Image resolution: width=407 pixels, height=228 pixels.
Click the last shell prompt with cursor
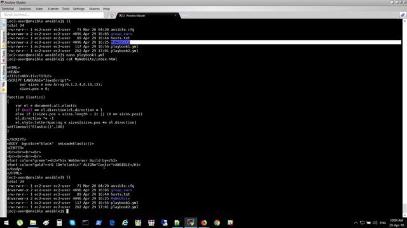pyautogui.click(x=38, y=211)
